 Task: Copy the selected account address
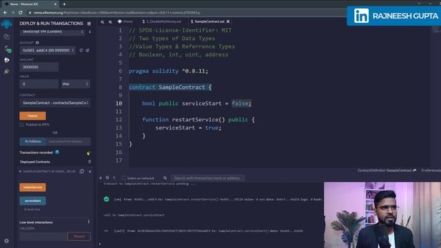click(81, 50)
